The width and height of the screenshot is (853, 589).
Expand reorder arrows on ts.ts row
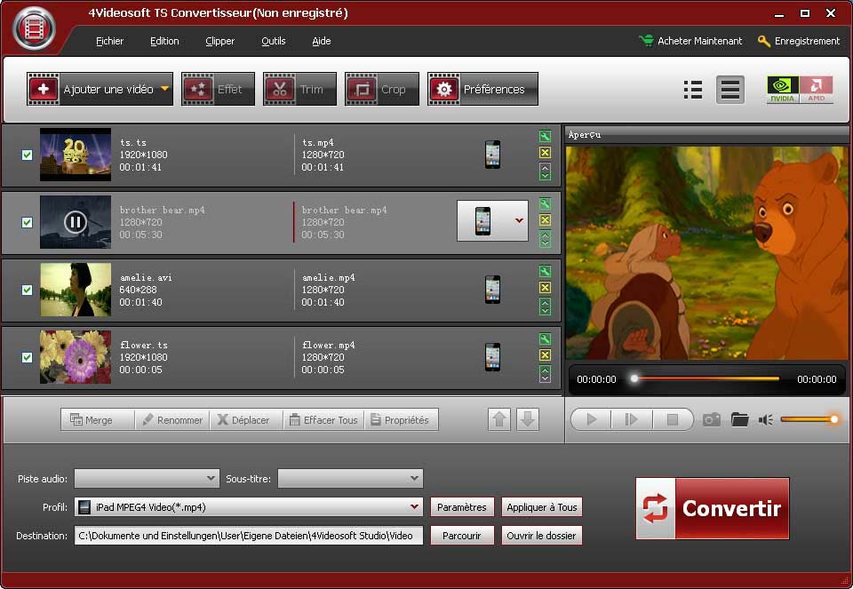(x=545, y=171)
